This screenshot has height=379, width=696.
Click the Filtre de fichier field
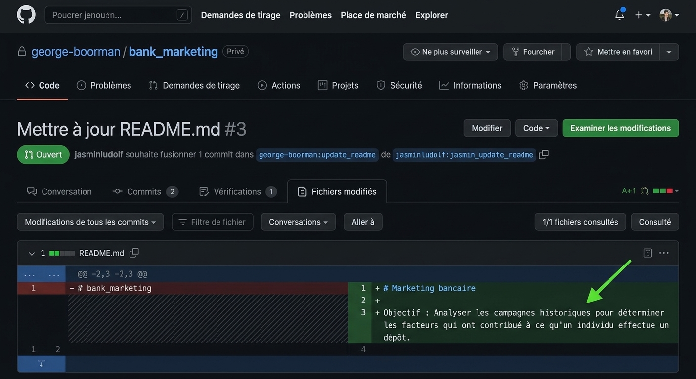point(213,222)
